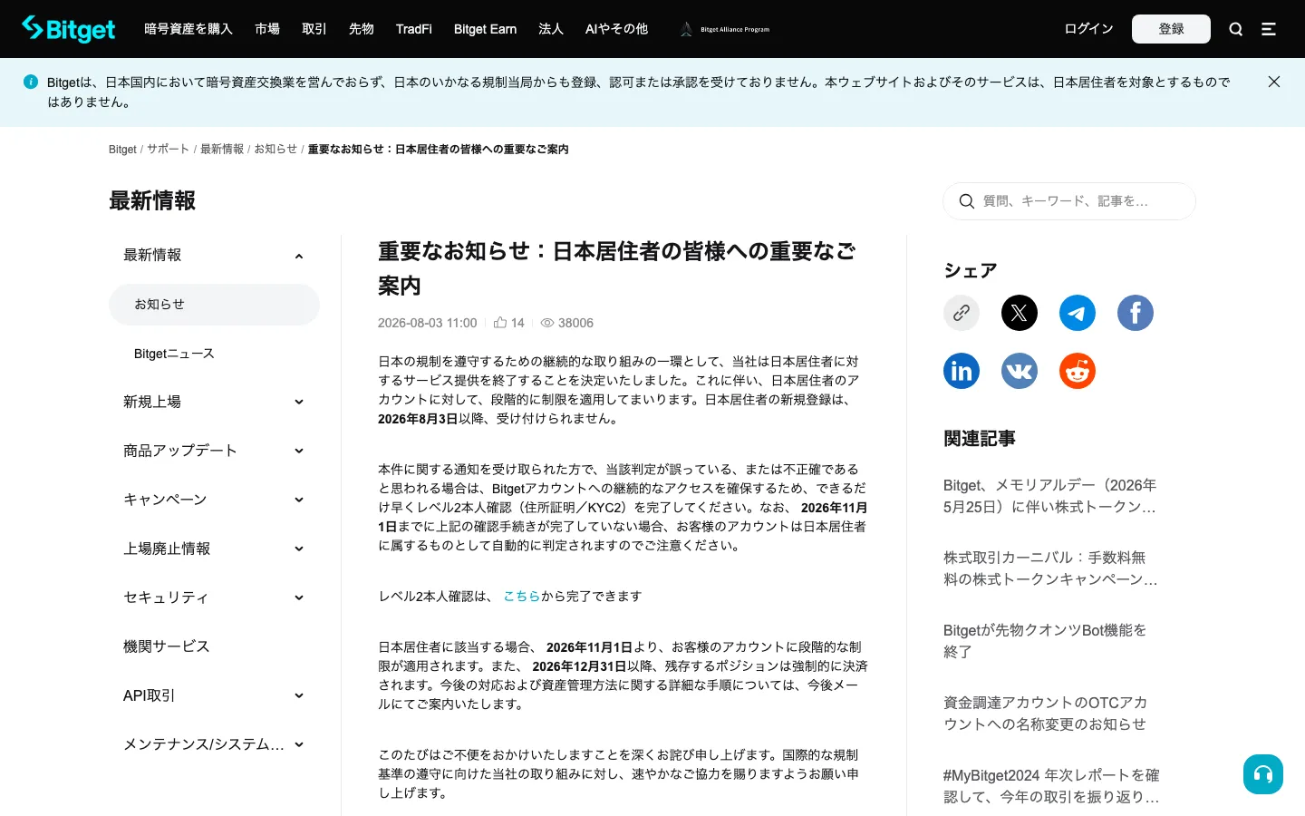This screenshot has width=1305, height=816.
Task: Focus the article search field
Action: tap(1069, 201)
